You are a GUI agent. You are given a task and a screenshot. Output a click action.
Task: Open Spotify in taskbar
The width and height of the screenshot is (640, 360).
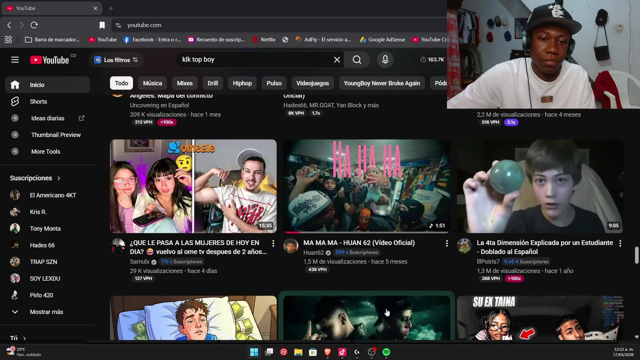[x=386, y=352]
